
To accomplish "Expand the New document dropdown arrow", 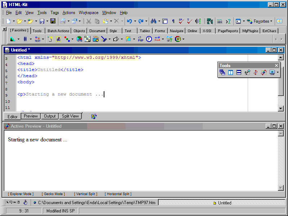I will (14, 21).
